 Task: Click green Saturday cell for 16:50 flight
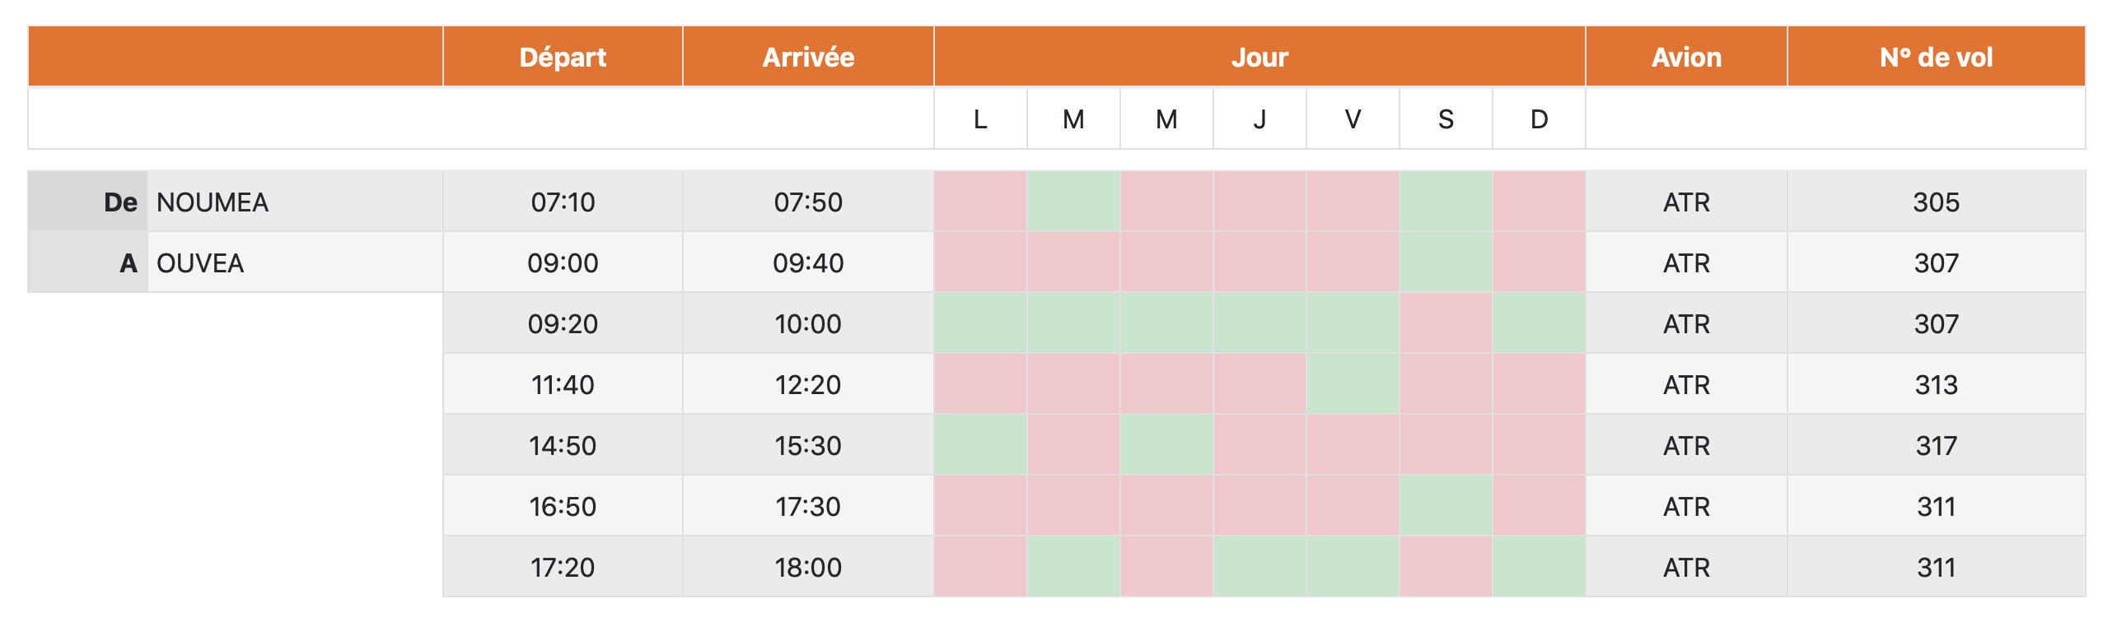pos(1446,506)
